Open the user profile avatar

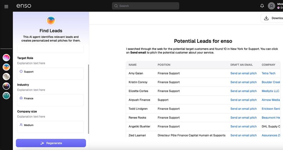pyautogui.click(x=271, y=6)
